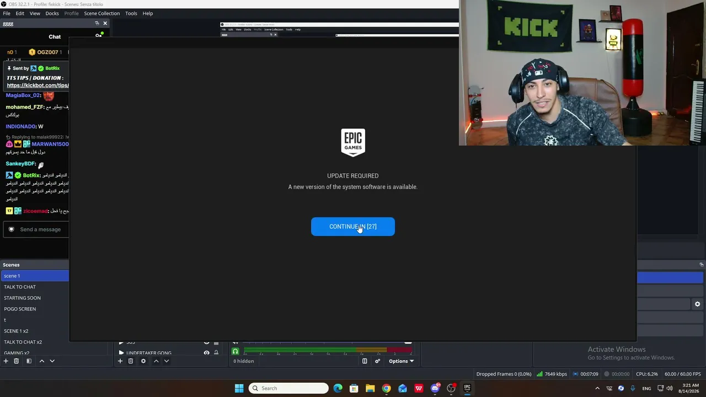Viewport: 706px width, 397px height.
Task: Open the Windows Start menu
Action: pyautogui.click(x=239, y=388)
